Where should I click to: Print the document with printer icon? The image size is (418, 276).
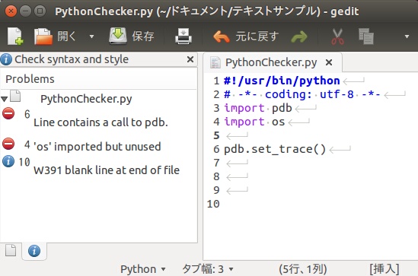click(x=183, y=36)
